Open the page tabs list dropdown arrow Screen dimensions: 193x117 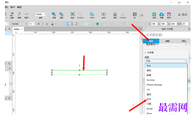click(141, 29)
